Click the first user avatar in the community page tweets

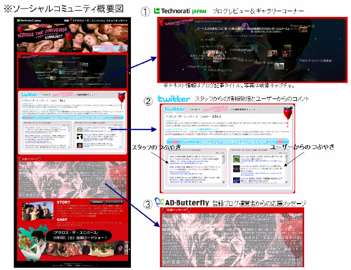(80, 129)
